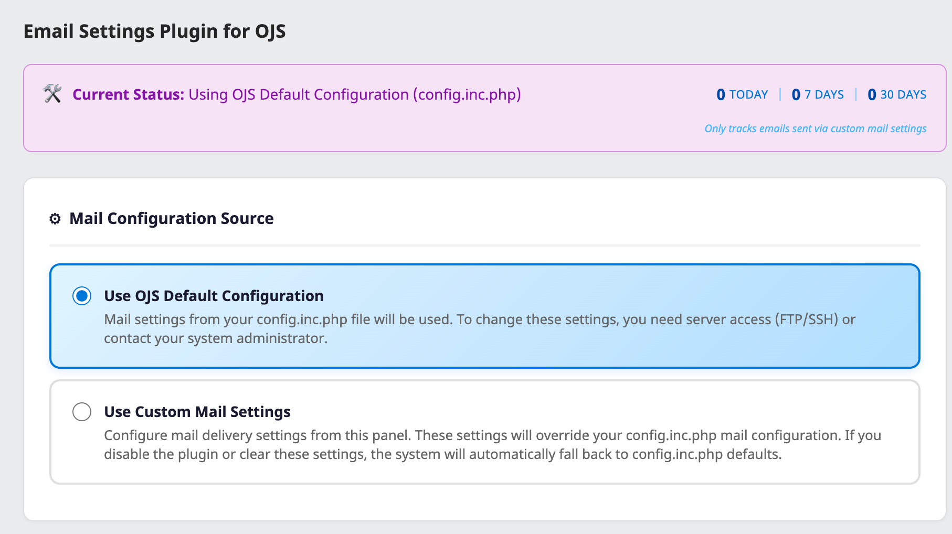
Task: Enable Use Custom Mail Settings option
Action: coord(81,412)
